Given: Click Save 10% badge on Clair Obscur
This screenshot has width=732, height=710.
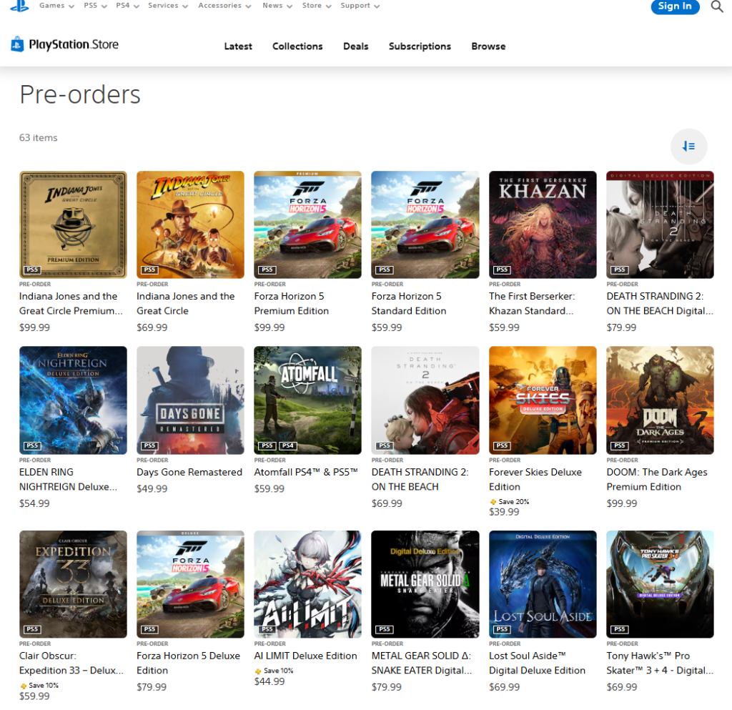Looking at the screenshot, I should [x=39, y=685].
